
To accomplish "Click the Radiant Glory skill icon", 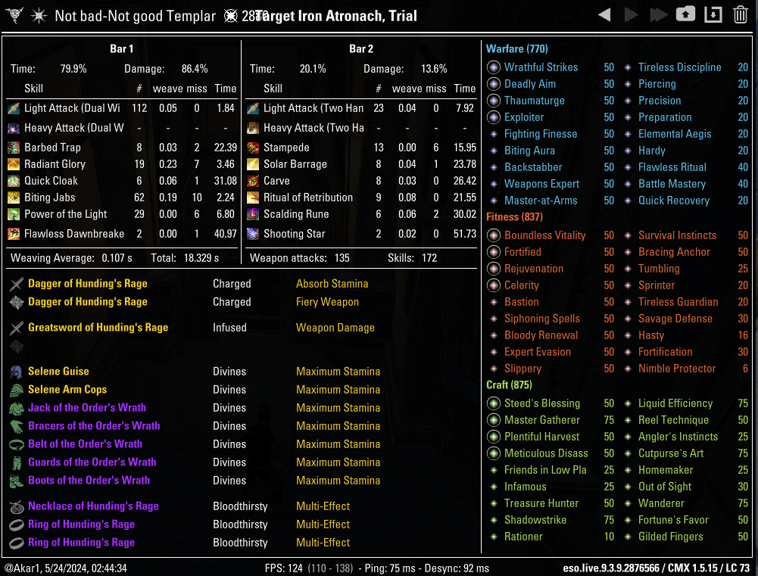I will [14, 164].
